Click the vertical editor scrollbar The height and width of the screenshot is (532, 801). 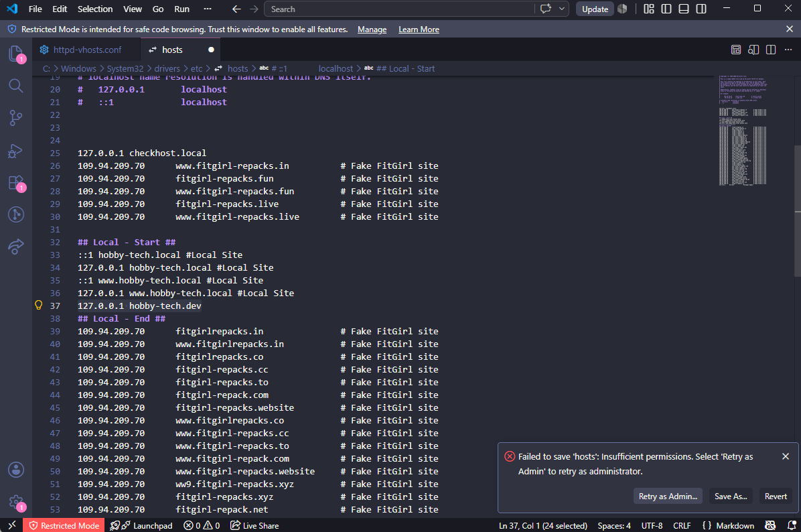pos(798,212)
